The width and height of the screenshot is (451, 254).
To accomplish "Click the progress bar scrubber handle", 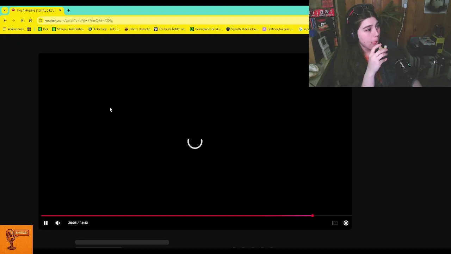I will pos(313,216).
